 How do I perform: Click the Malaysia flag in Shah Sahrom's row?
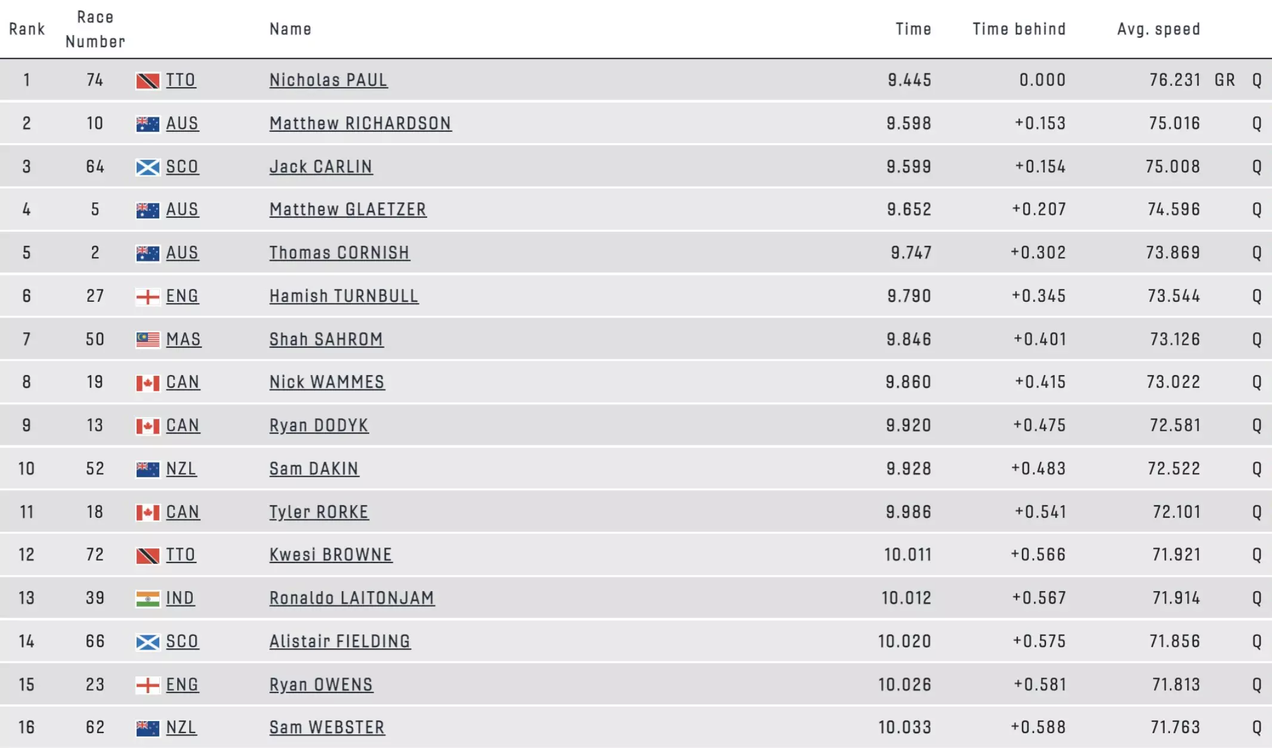coord(147,339)
